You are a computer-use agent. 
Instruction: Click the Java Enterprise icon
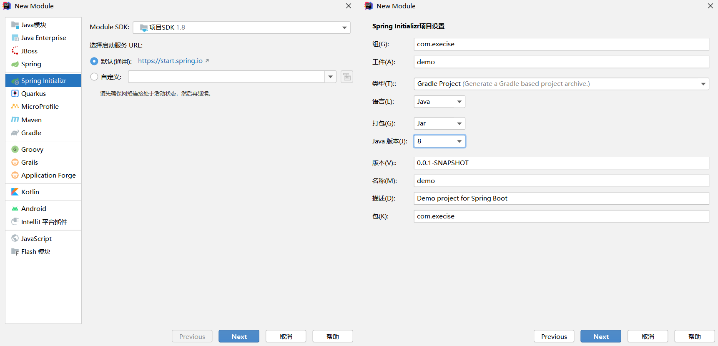pyautogui.click(x=15, y=38)
